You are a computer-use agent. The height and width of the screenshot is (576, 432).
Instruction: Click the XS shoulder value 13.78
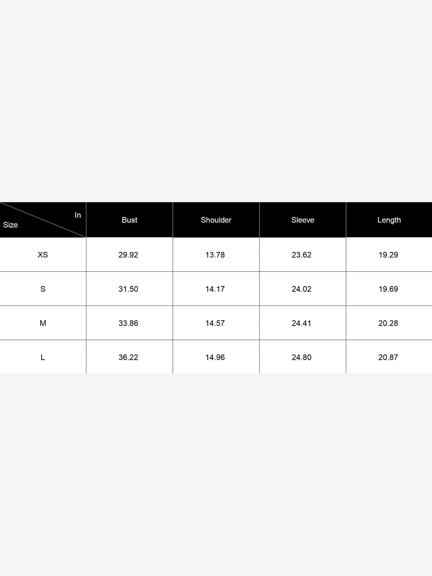[x=215, y=255]
